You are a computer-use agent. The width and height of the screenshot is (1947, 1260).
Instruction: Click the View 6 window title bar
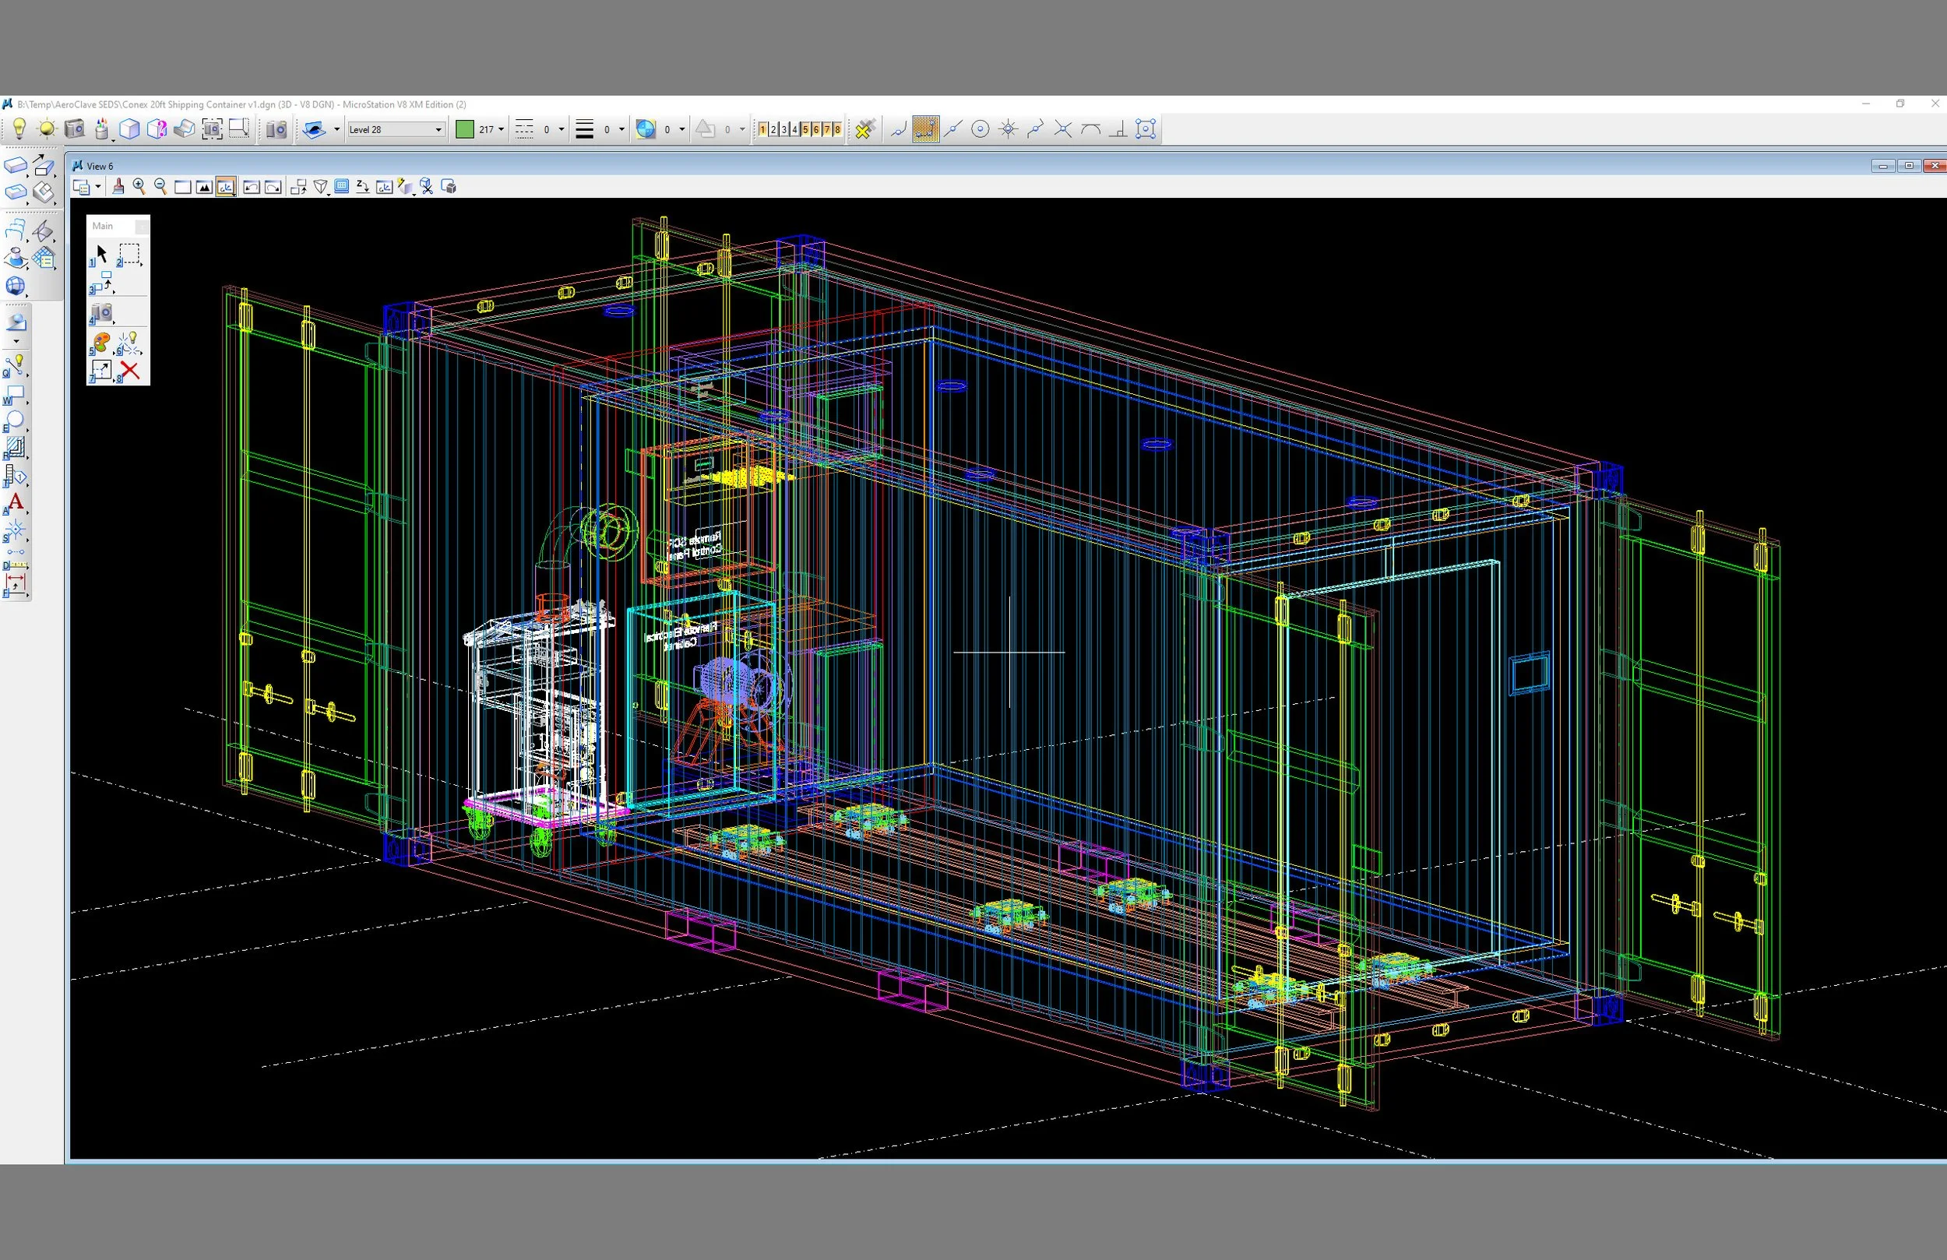click(572, 166)
